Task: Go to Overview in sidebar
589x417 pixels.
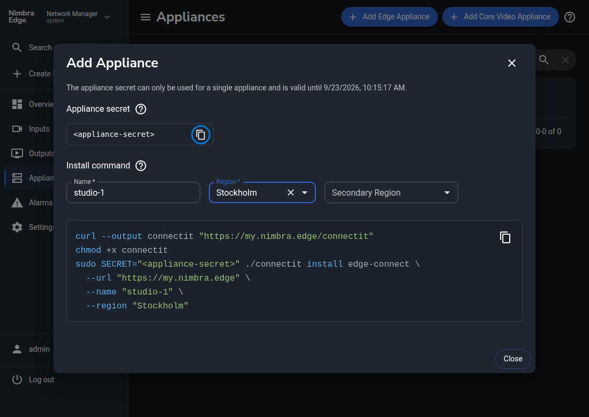Action: pos(32,104)
